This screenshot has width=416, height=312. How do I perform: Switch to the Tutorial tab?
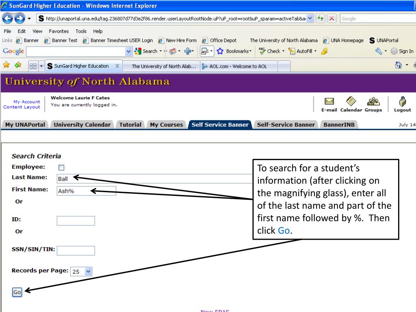click(x=130, y=125)
